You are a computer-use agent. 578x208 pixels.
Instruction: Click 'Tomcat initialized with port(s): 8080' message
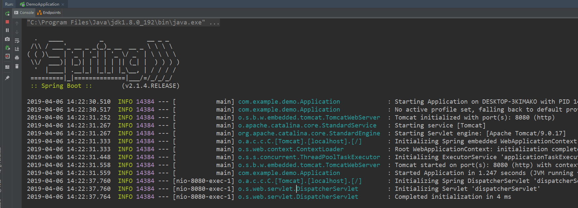(x=475, y=118)
